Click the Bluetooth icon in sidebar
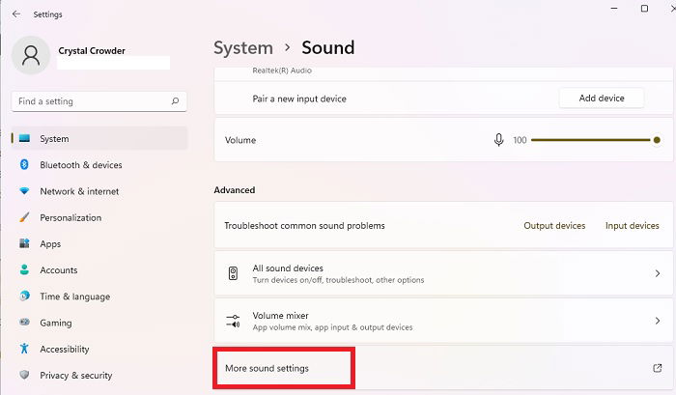Screen dimensions: 676x395 pos(24,164)
